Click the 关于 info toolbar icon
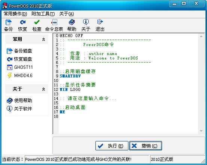Screen dimensions: 207x165 (x=86, y=25)
